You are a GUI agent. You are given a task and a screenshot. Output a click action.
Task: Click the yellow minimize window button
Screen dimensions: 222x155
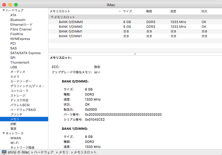[x=10, y=5]
